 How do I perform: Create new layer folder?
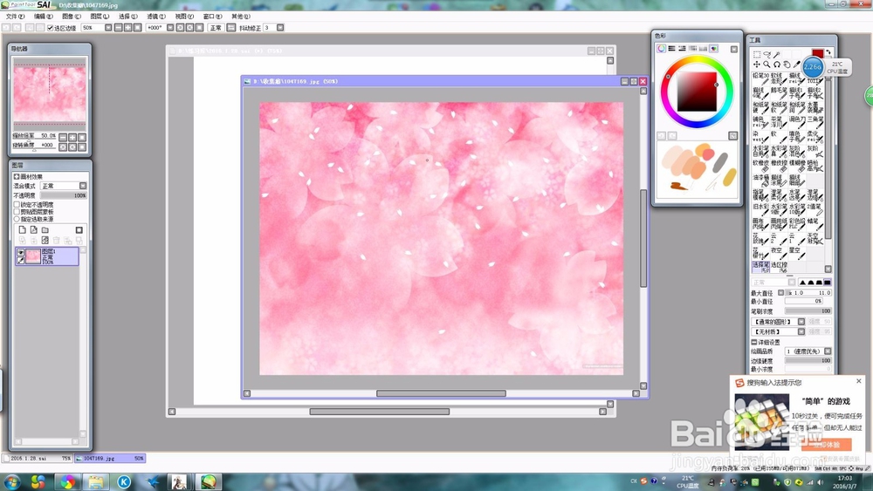click(x=45, y=229)
